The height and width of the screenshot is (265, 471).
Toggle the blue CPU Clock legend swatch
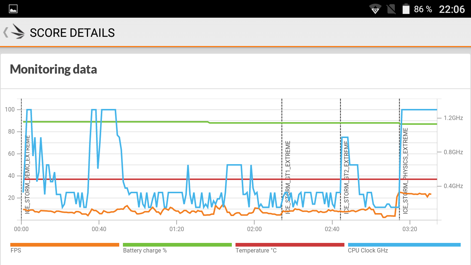404,245
